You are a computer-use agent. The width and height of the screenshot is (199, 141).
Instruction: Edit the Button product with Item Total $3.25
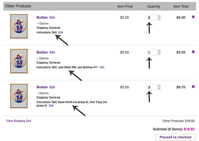pyautogui.click(x=52, y=52)
